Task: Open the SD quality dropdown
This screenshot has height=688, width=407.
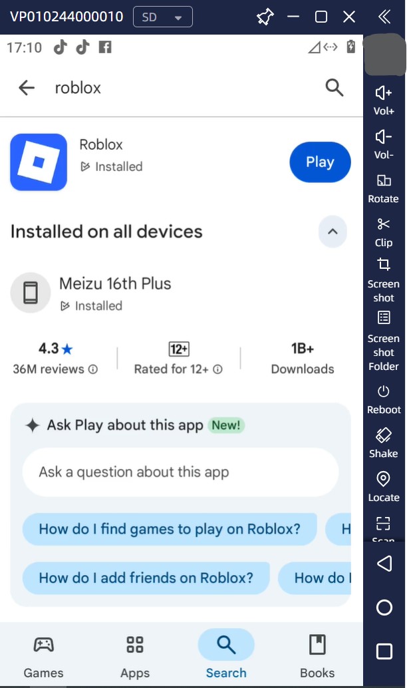Action: (163, 17)
